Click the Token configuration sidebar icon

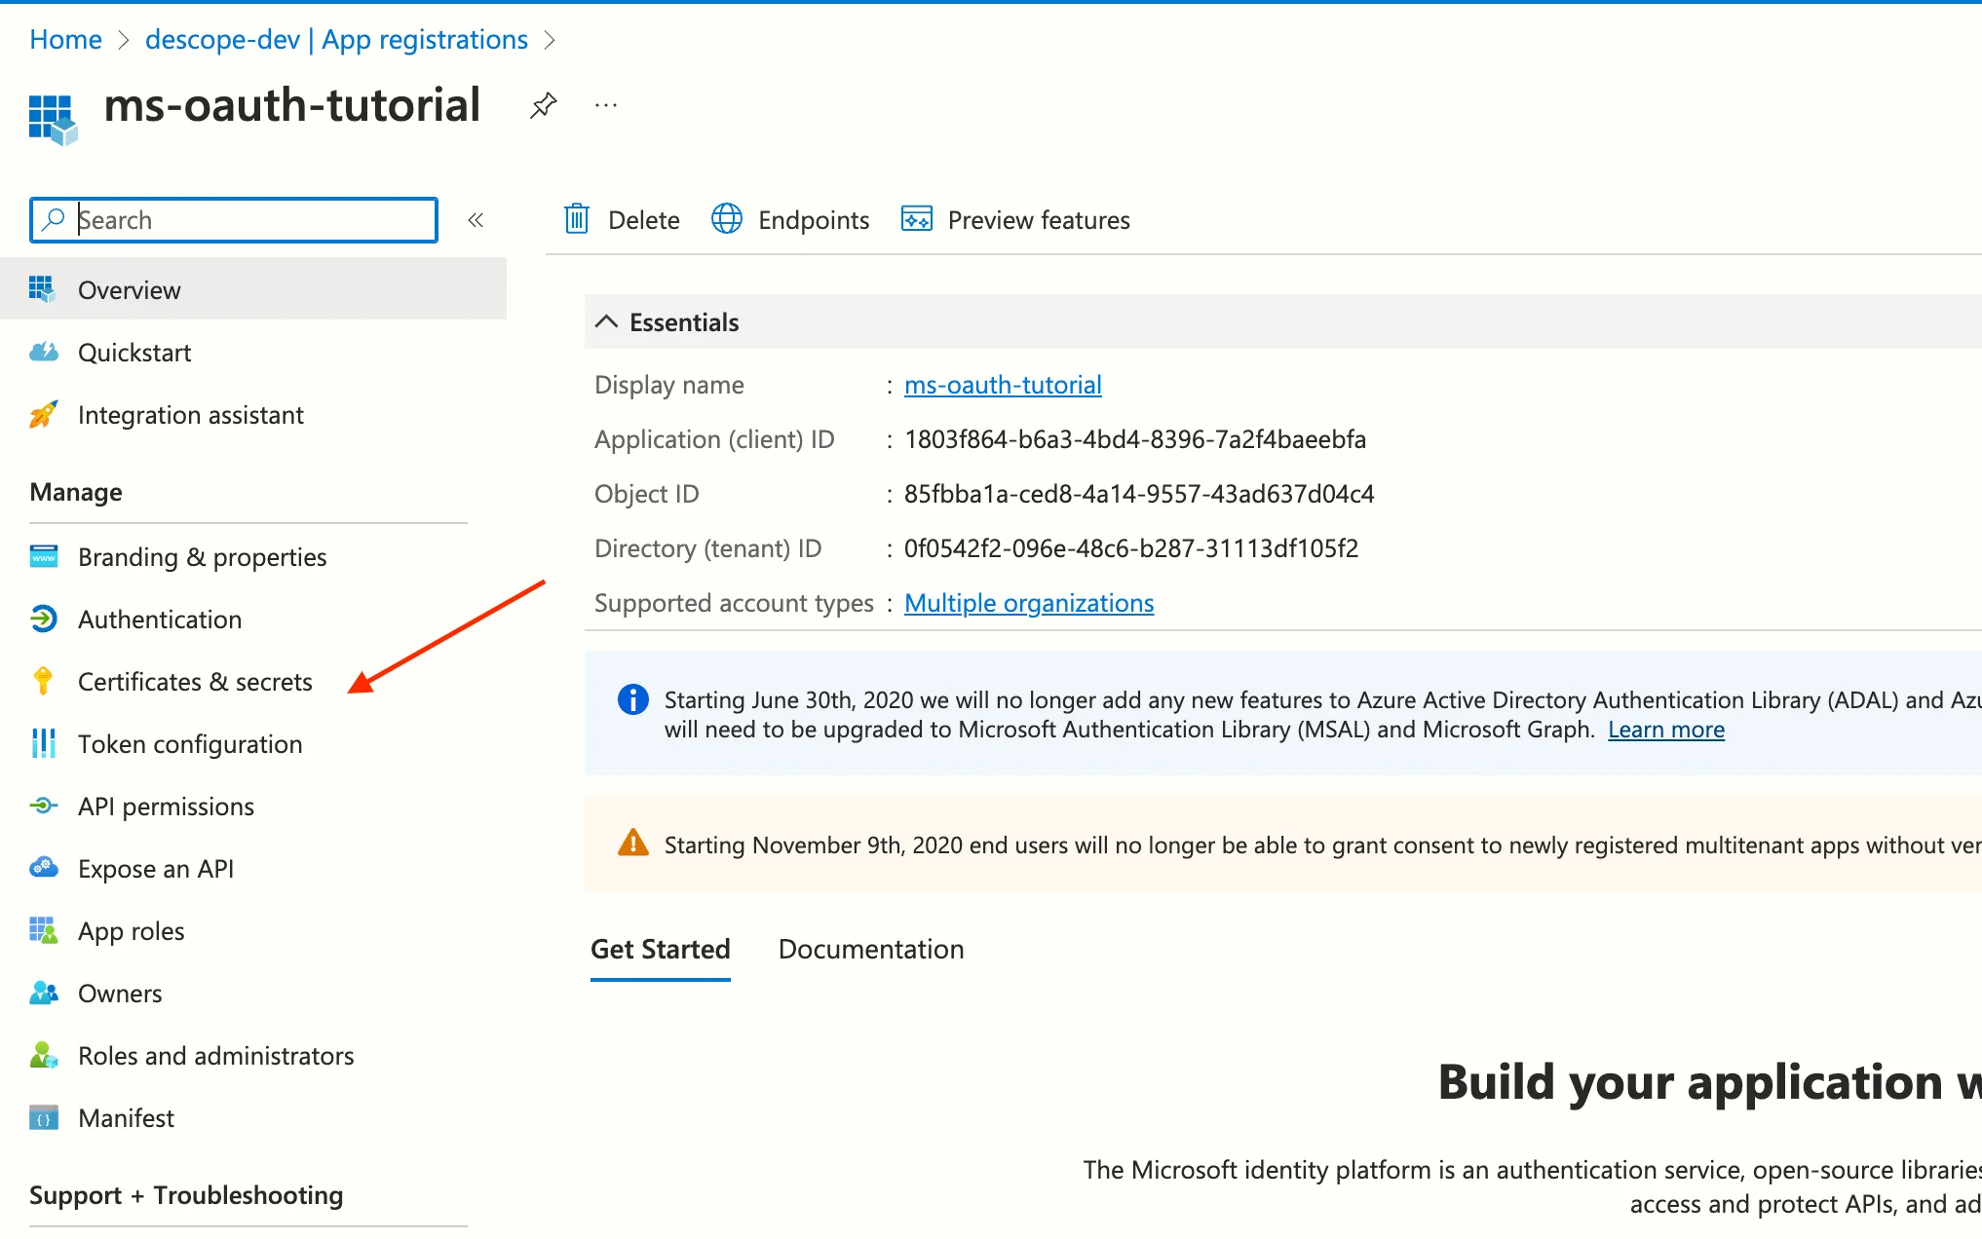(41, 742)
